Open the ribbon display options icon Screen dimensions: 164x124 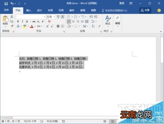click(x=131, y=3)
